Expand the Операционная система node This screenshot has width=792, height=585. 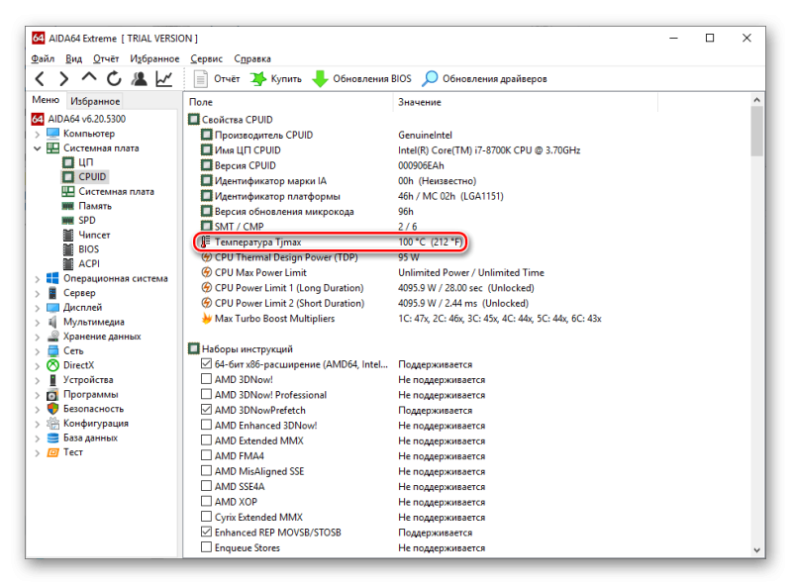(x=38, y=279)
